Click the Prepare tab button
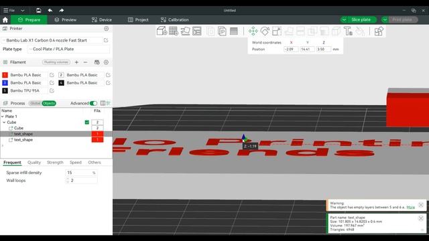 (29, 19)
